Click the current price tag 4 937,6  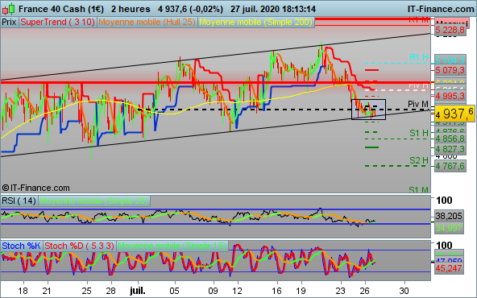pos(454,114)
